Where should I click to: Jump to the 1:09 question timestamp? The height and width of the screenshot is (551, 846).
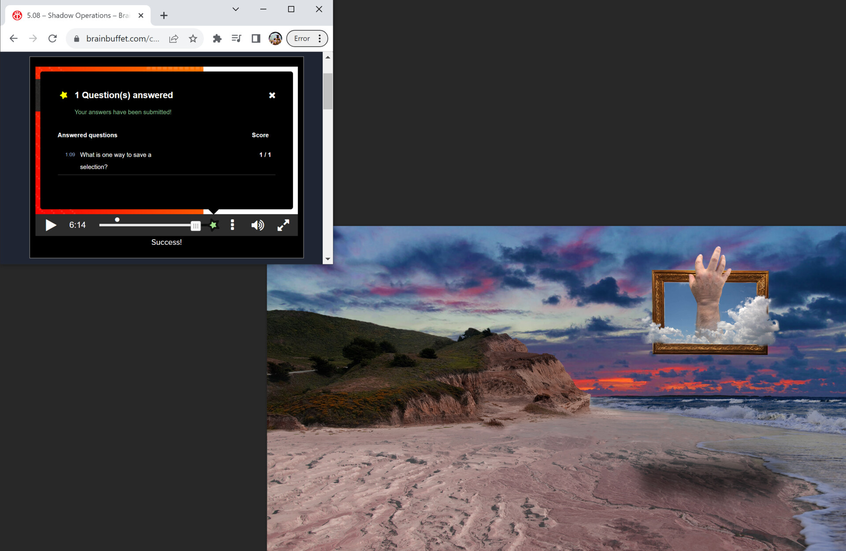point(70,155)
